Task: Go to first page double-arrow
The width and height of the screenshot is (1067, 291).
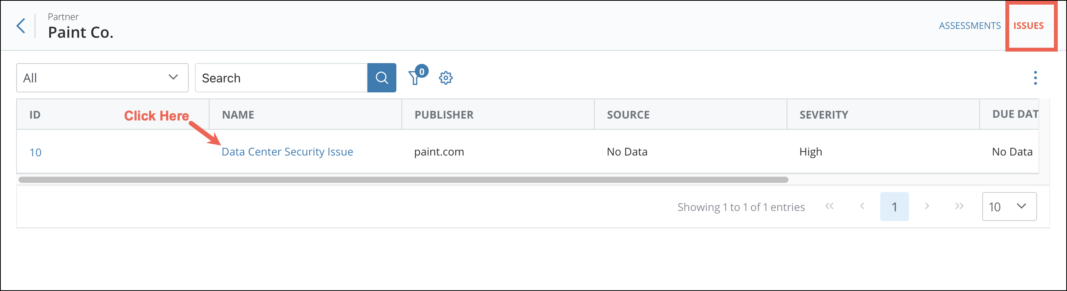Action: [x=829, y=206]
